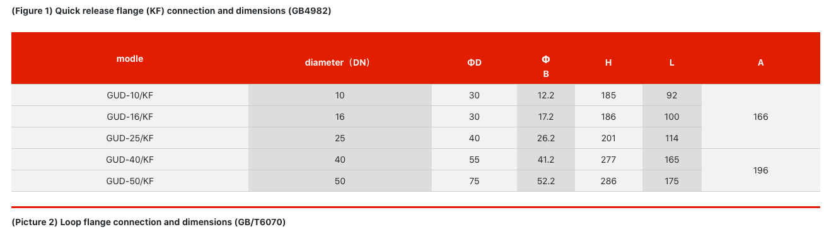Select the 277 H value
This screenshot has height=234, width=824.
coord(608,160)
